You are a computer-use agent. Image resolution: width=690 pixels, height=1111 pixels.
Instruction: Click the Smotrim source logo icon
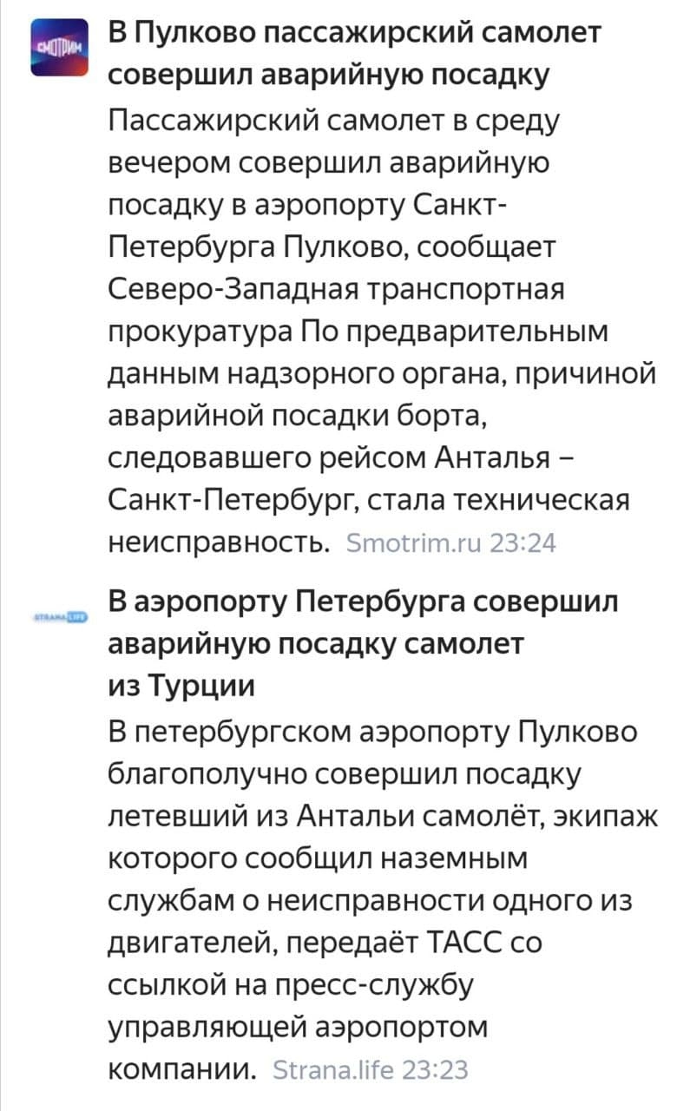point(60,49)
